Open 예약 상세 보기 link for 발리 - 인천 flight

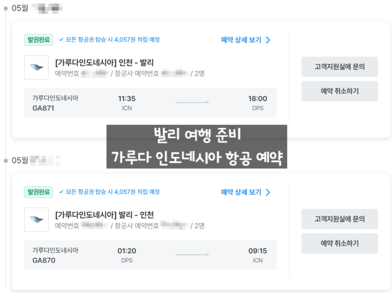(241, 193)
